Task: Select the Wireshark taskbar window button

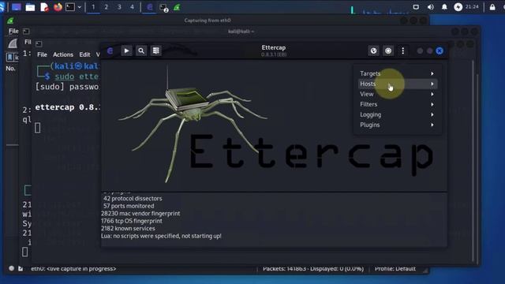Action: point(177,7)
